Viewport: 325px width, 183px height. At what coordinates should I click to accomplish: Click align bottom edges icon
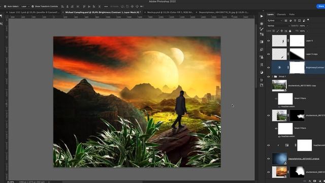[94, 7]
